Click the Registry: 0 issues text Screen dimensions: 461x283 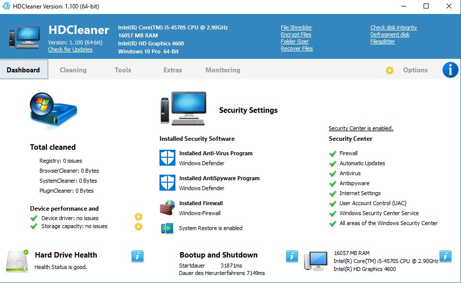(61, 161)
